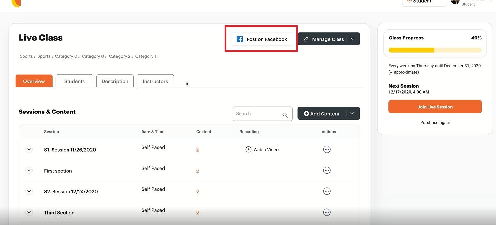Click the Join Live Session button

tap(435, 107)
